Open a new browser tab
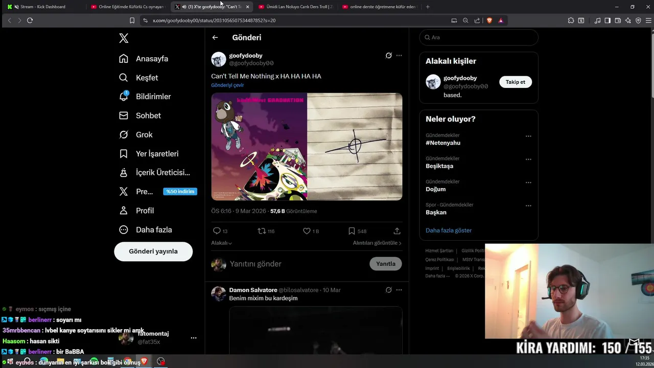 tap(428, 7)
